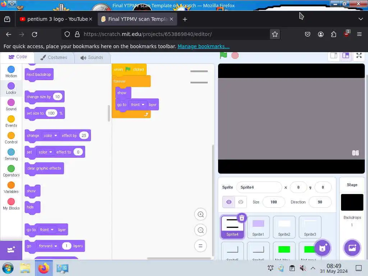Image resolution: width=368 pixels, height=276 pixels.
Task: Toggle the muted volume tray icon
Action: click(303, 268)
